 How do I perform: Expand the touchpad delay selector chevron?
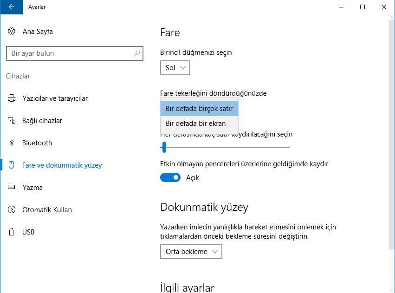point(215,251)
